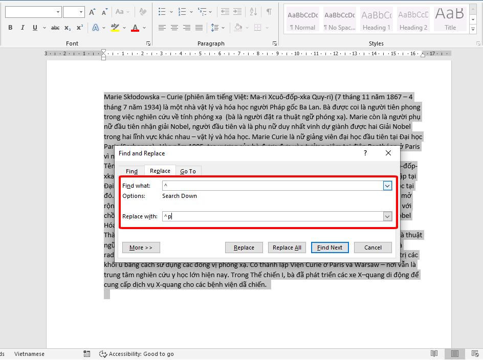This screenshot has height=360, width=483.
Task: Enable justified text alignment
Action: pos(199,28)
